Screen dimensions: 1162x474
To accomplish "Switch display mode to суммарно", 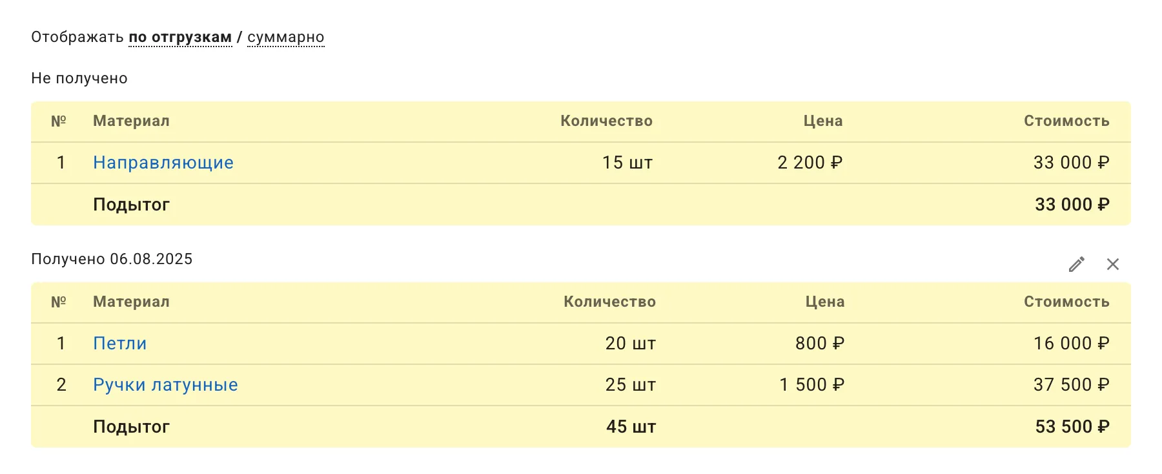I will [x=285, y=37].
